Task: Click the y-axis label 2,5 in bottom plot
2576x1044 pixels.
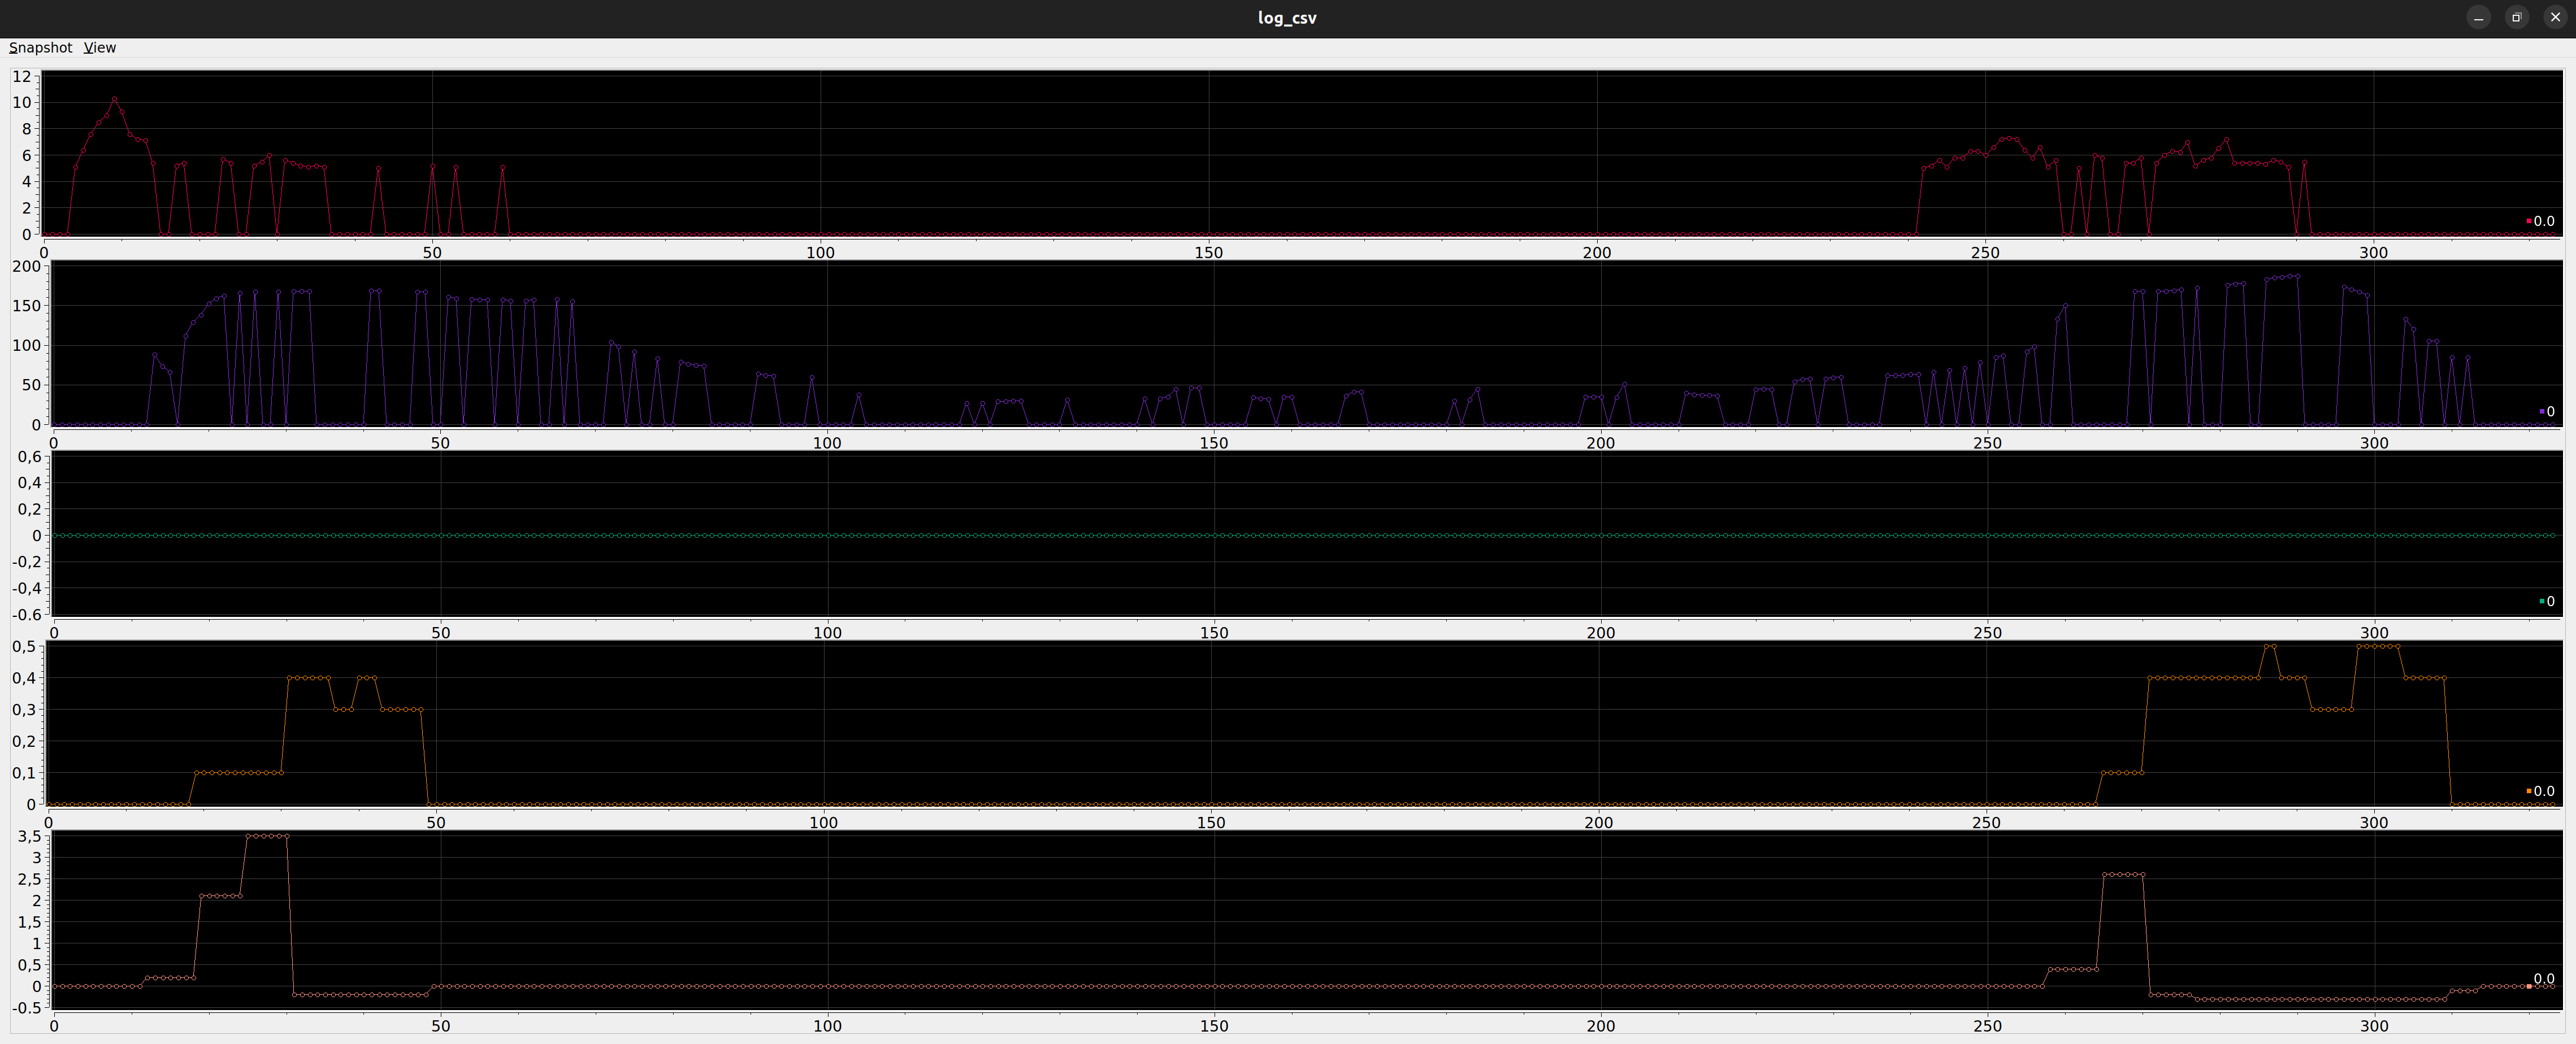Action: coord(30,879)
